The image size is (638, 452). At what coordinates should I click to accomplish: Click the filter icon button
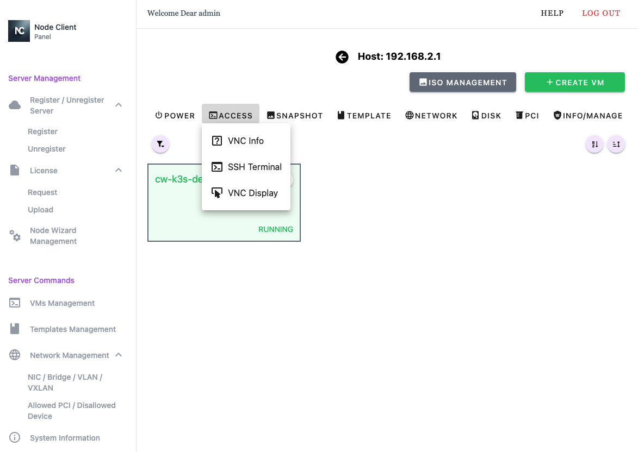point(160,144)
